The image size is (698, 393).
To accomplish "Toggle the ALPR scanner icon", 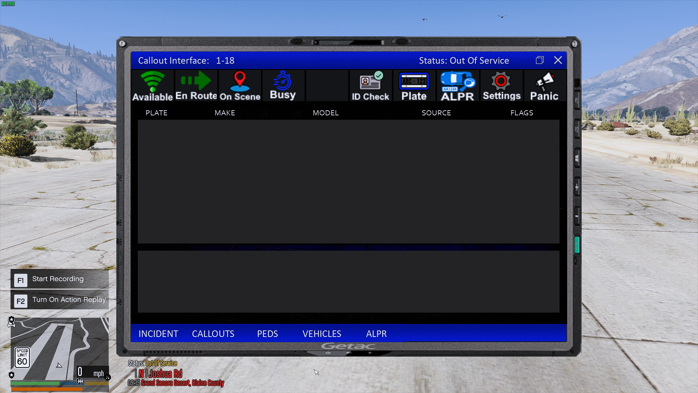I will (x=457, y=86).
